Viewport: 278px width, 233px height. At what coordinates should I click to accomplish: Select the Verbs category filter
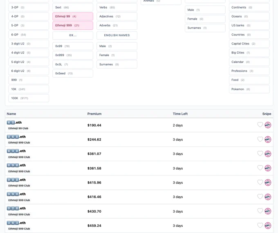tap(117, 7)
